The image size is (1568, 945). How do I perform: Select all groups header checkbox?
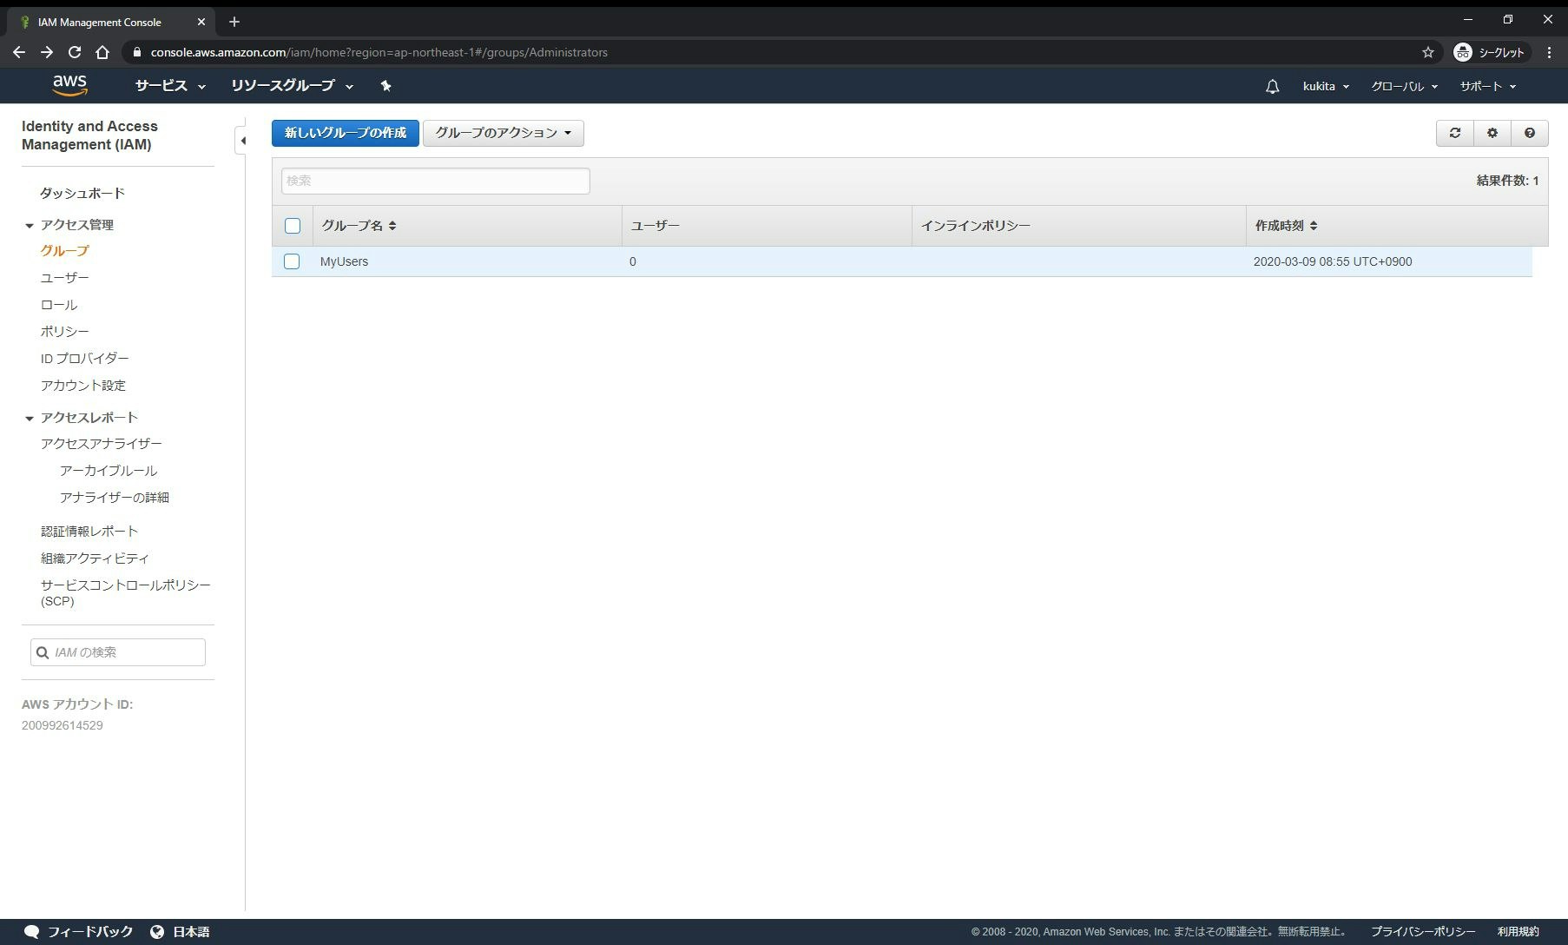(293, 226)
